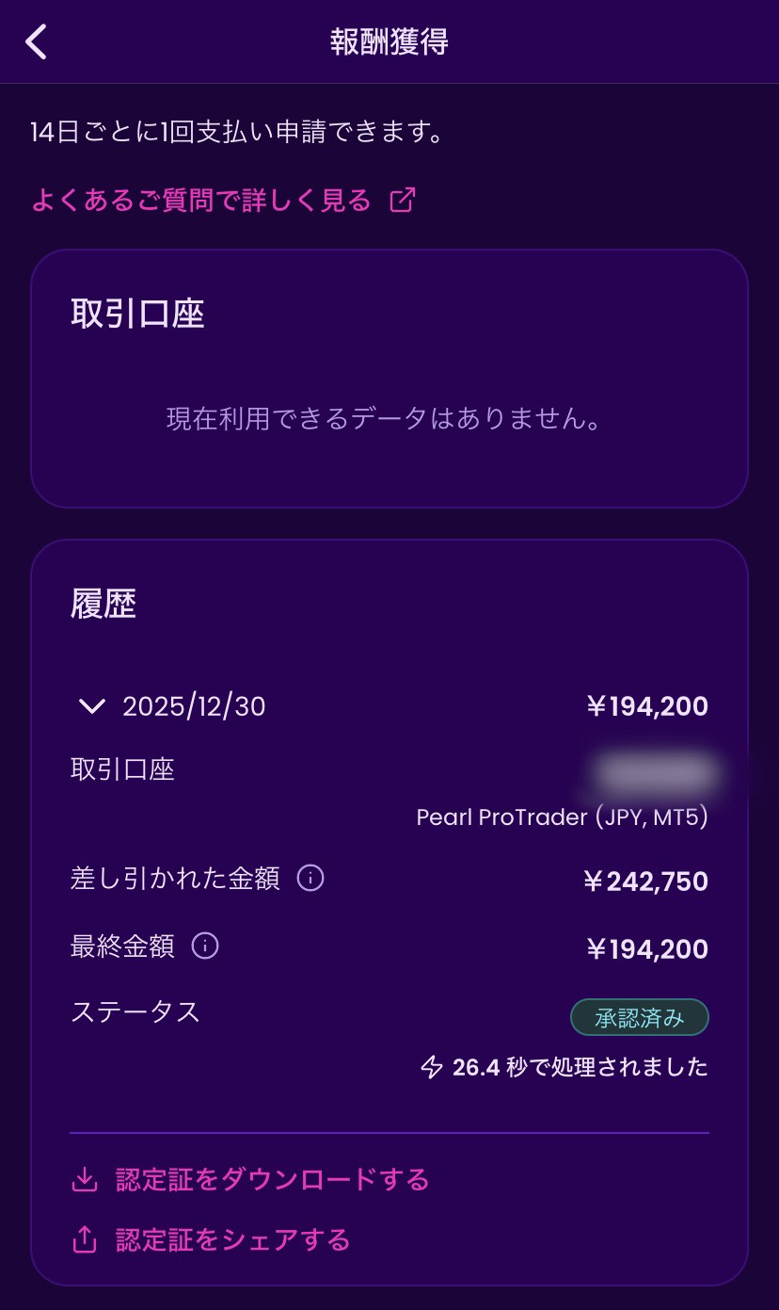Tap the 承認済み status badge
This screenshot has height=1310, width=779.
639,1017
